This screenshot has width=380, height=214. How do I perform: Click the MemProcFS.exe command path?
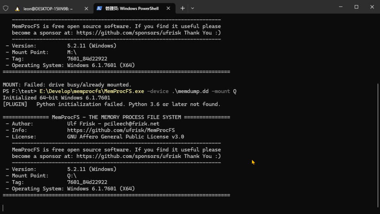(x=92, y=91)
